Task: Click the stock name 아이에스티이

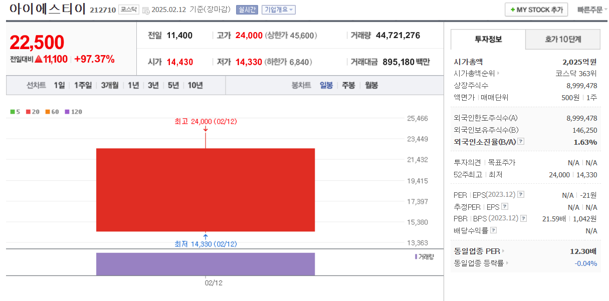Action: point(48,9)
